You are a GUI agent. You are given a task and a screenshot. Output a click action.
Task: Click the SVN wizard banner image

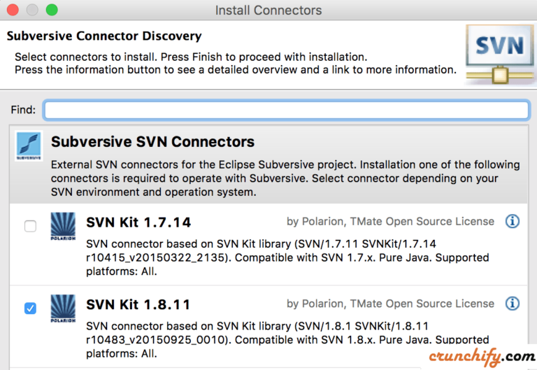[x=500, y=54]
